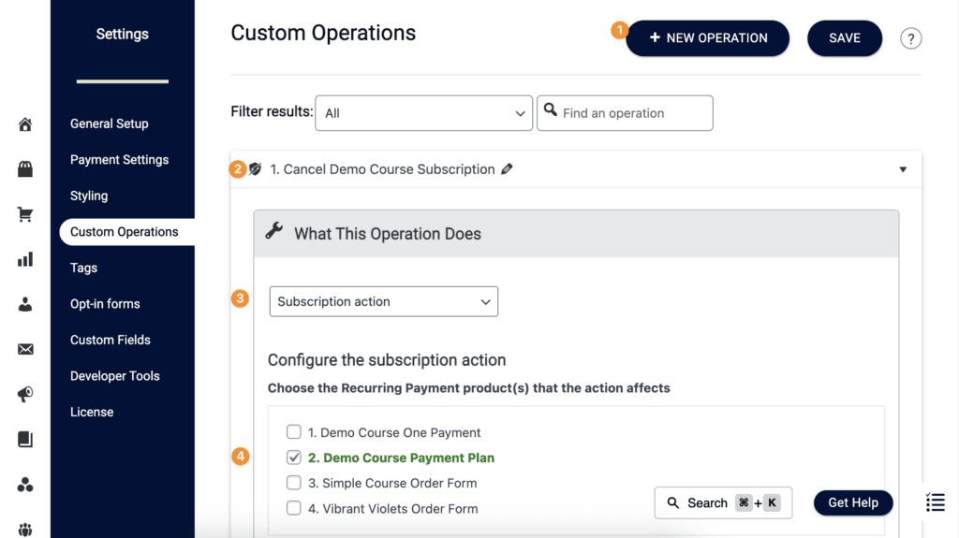The width and height of the screenshot is (959, 538).
Task: Click the home icon in left sidebar
Action: pyautogui.click(x=25, y=124)
